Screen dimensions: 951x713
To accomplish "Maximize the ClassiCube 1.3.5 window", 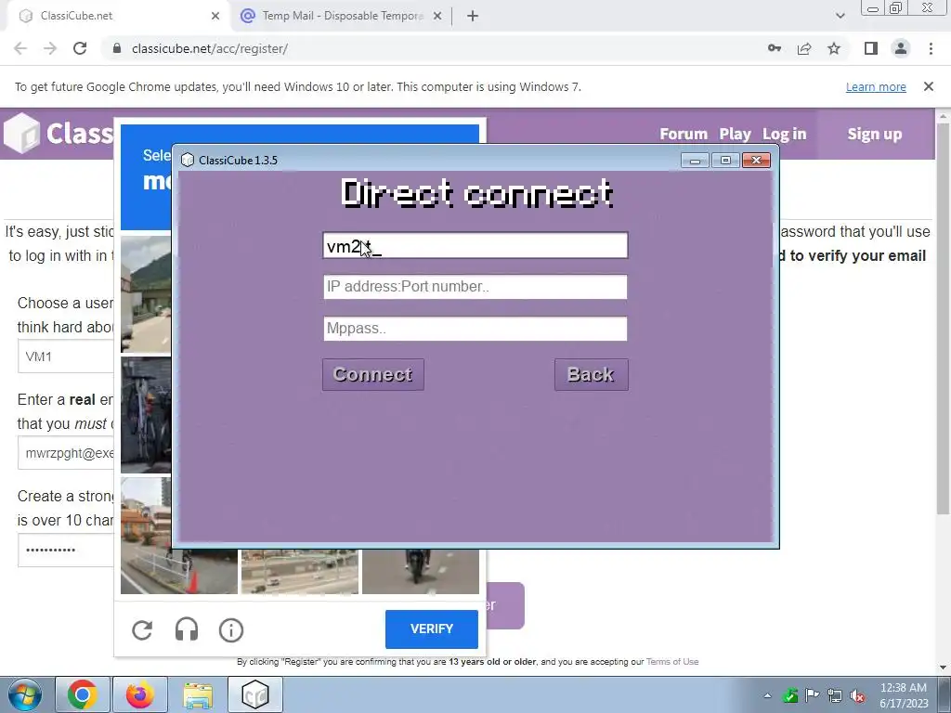I will (725, 160).
